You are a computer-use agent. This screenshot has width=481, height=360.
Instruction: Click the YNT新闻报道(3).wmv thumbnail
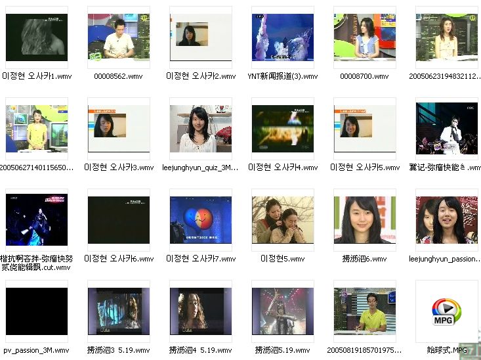point(283,37)
